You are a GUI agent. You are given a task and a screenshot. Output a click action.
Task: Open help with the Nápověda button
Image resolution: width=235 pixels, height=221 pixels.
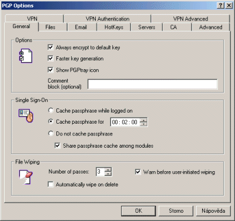213,211
